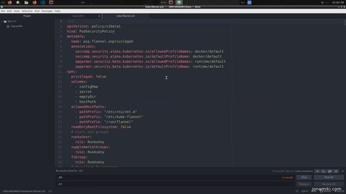Click the '/run/flannel' path prefix
This screenshot has width=346, height=194.
[119, 122]
